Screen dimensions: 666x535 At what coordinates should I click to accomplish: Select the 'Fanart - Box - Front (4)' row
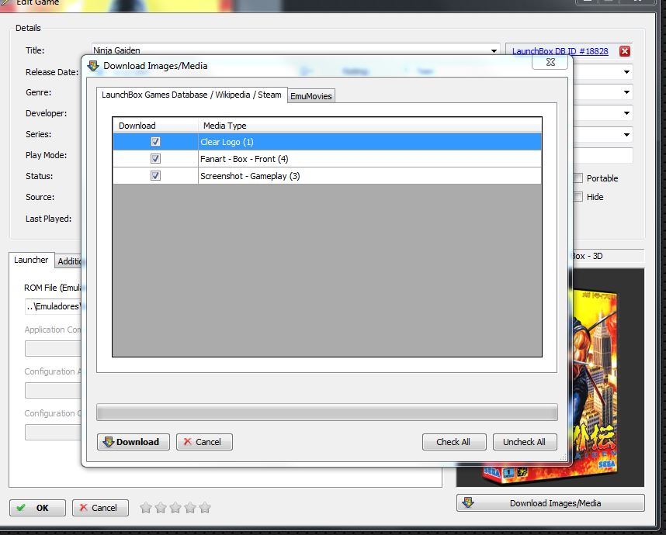coord(327,159)
